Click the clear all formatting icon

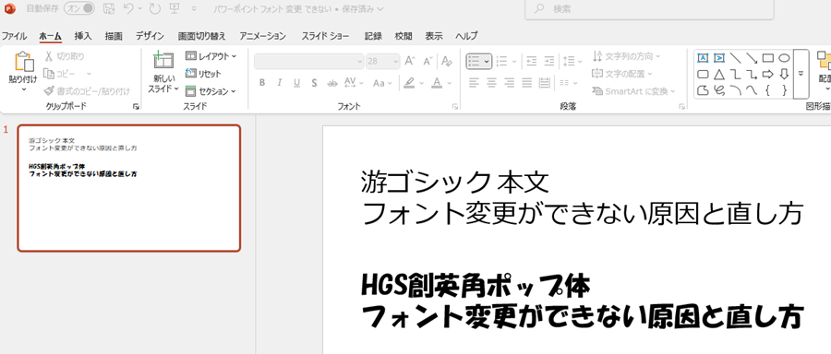pos(447,62)
